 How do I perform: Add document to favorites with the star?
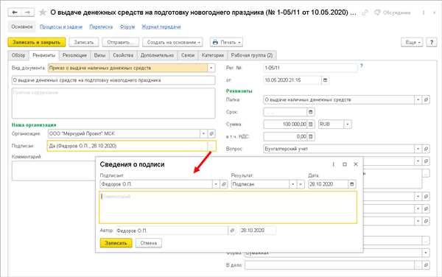tap(43, 12)
